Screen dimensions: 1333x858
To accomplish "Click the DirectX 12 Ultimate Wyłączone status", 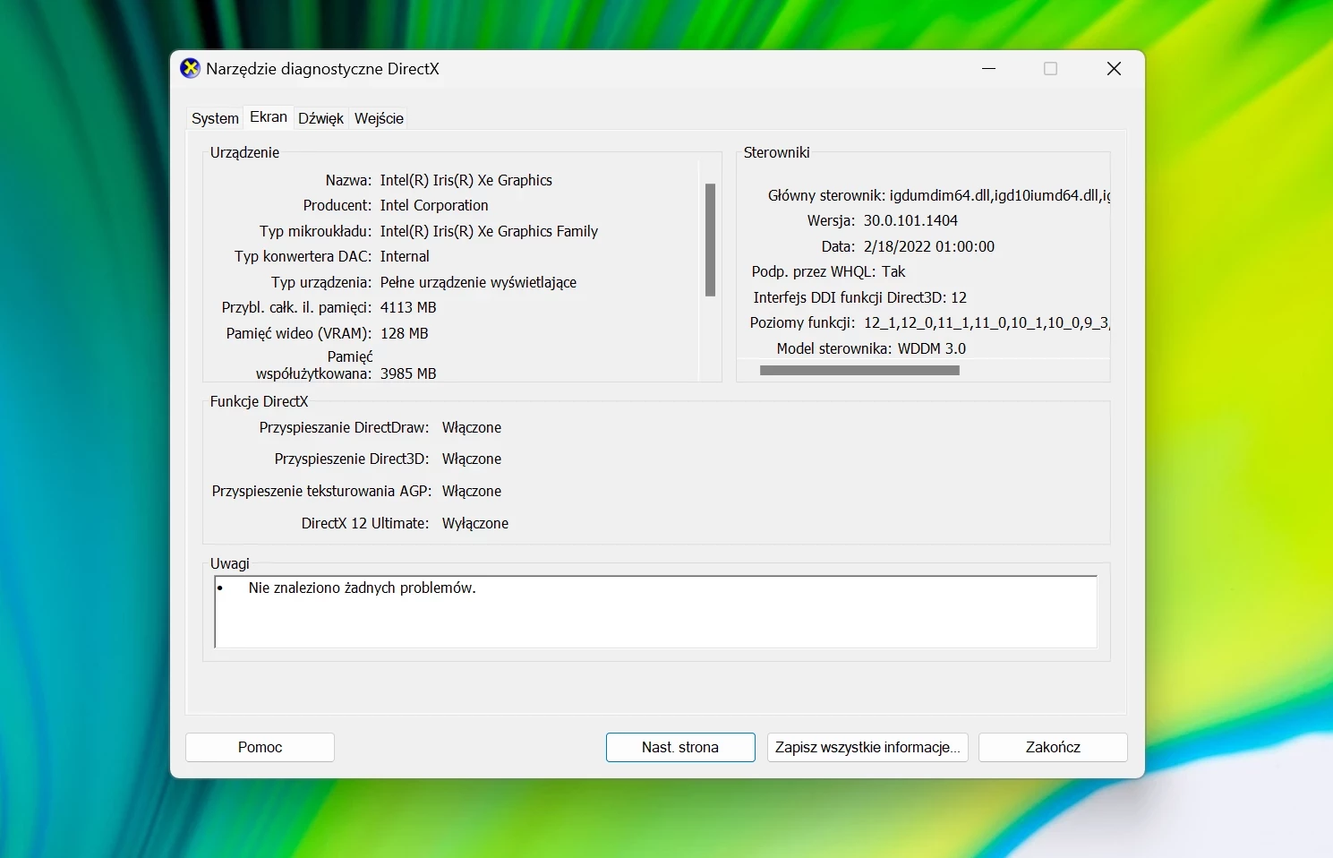I will [x=474, y=523].
